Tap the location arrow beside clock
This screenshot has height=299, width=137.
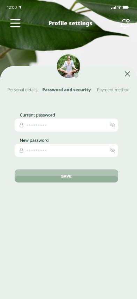tap(20, 7)
